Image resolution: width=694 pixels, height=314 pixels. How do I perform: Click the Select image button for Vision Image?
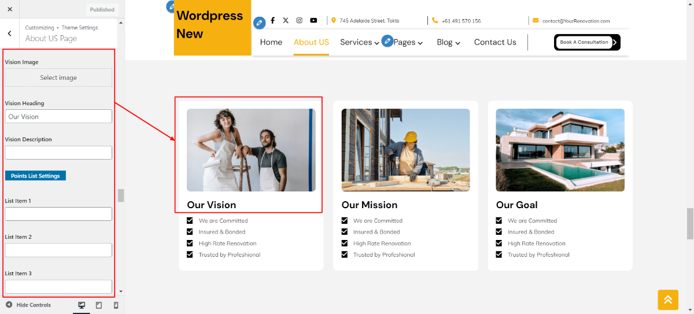pos(58,77)
